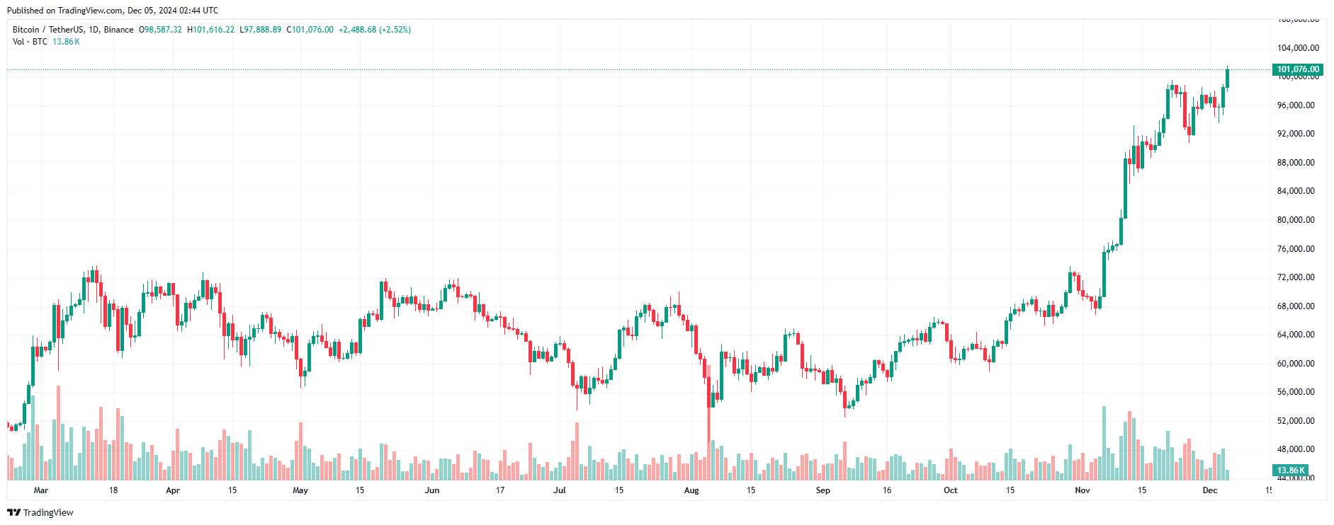This screenshot has height=525, width=1334.
Task: Click the green 13.86K volume tag on axis
Action: 1291,471
